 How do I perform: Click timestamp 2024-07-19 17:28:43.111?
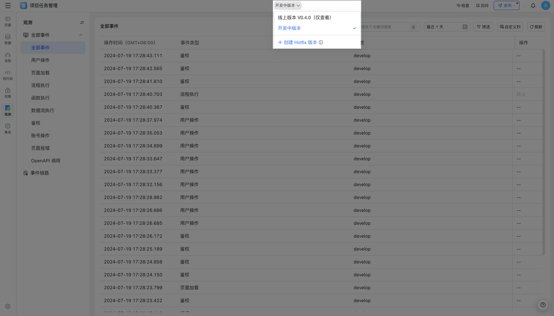coord(133,56)
